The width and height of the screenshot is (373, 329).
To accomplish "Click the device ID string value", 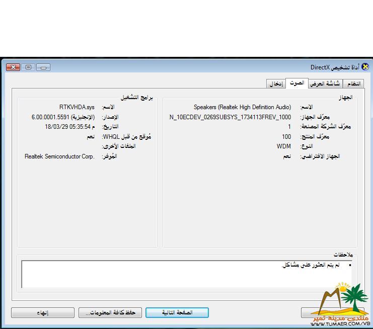I will coord(230,117).
